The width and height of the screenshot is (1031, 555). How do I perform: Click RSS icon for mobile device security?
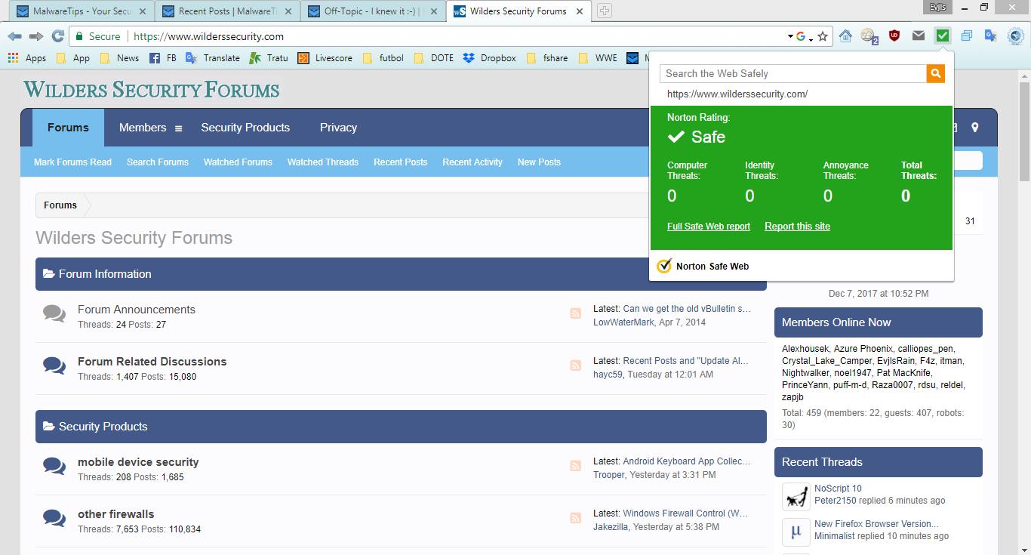575,467
